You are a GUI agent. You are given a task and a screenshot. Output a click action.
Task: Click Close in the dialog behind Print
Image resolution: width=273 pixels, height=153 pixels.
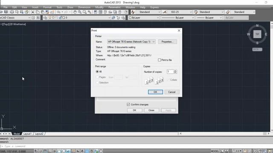pos(151,110)
